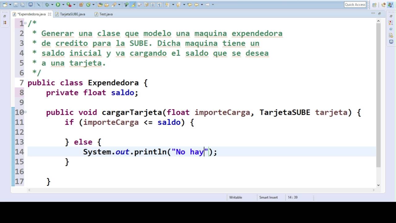
Task: Click the Open Task folder icon
Action: pyautogui.click(x=106, y=5)
